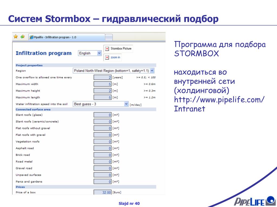
Task: Click the zoom in link
Action: pyautogui.click(x=115, y=57)
